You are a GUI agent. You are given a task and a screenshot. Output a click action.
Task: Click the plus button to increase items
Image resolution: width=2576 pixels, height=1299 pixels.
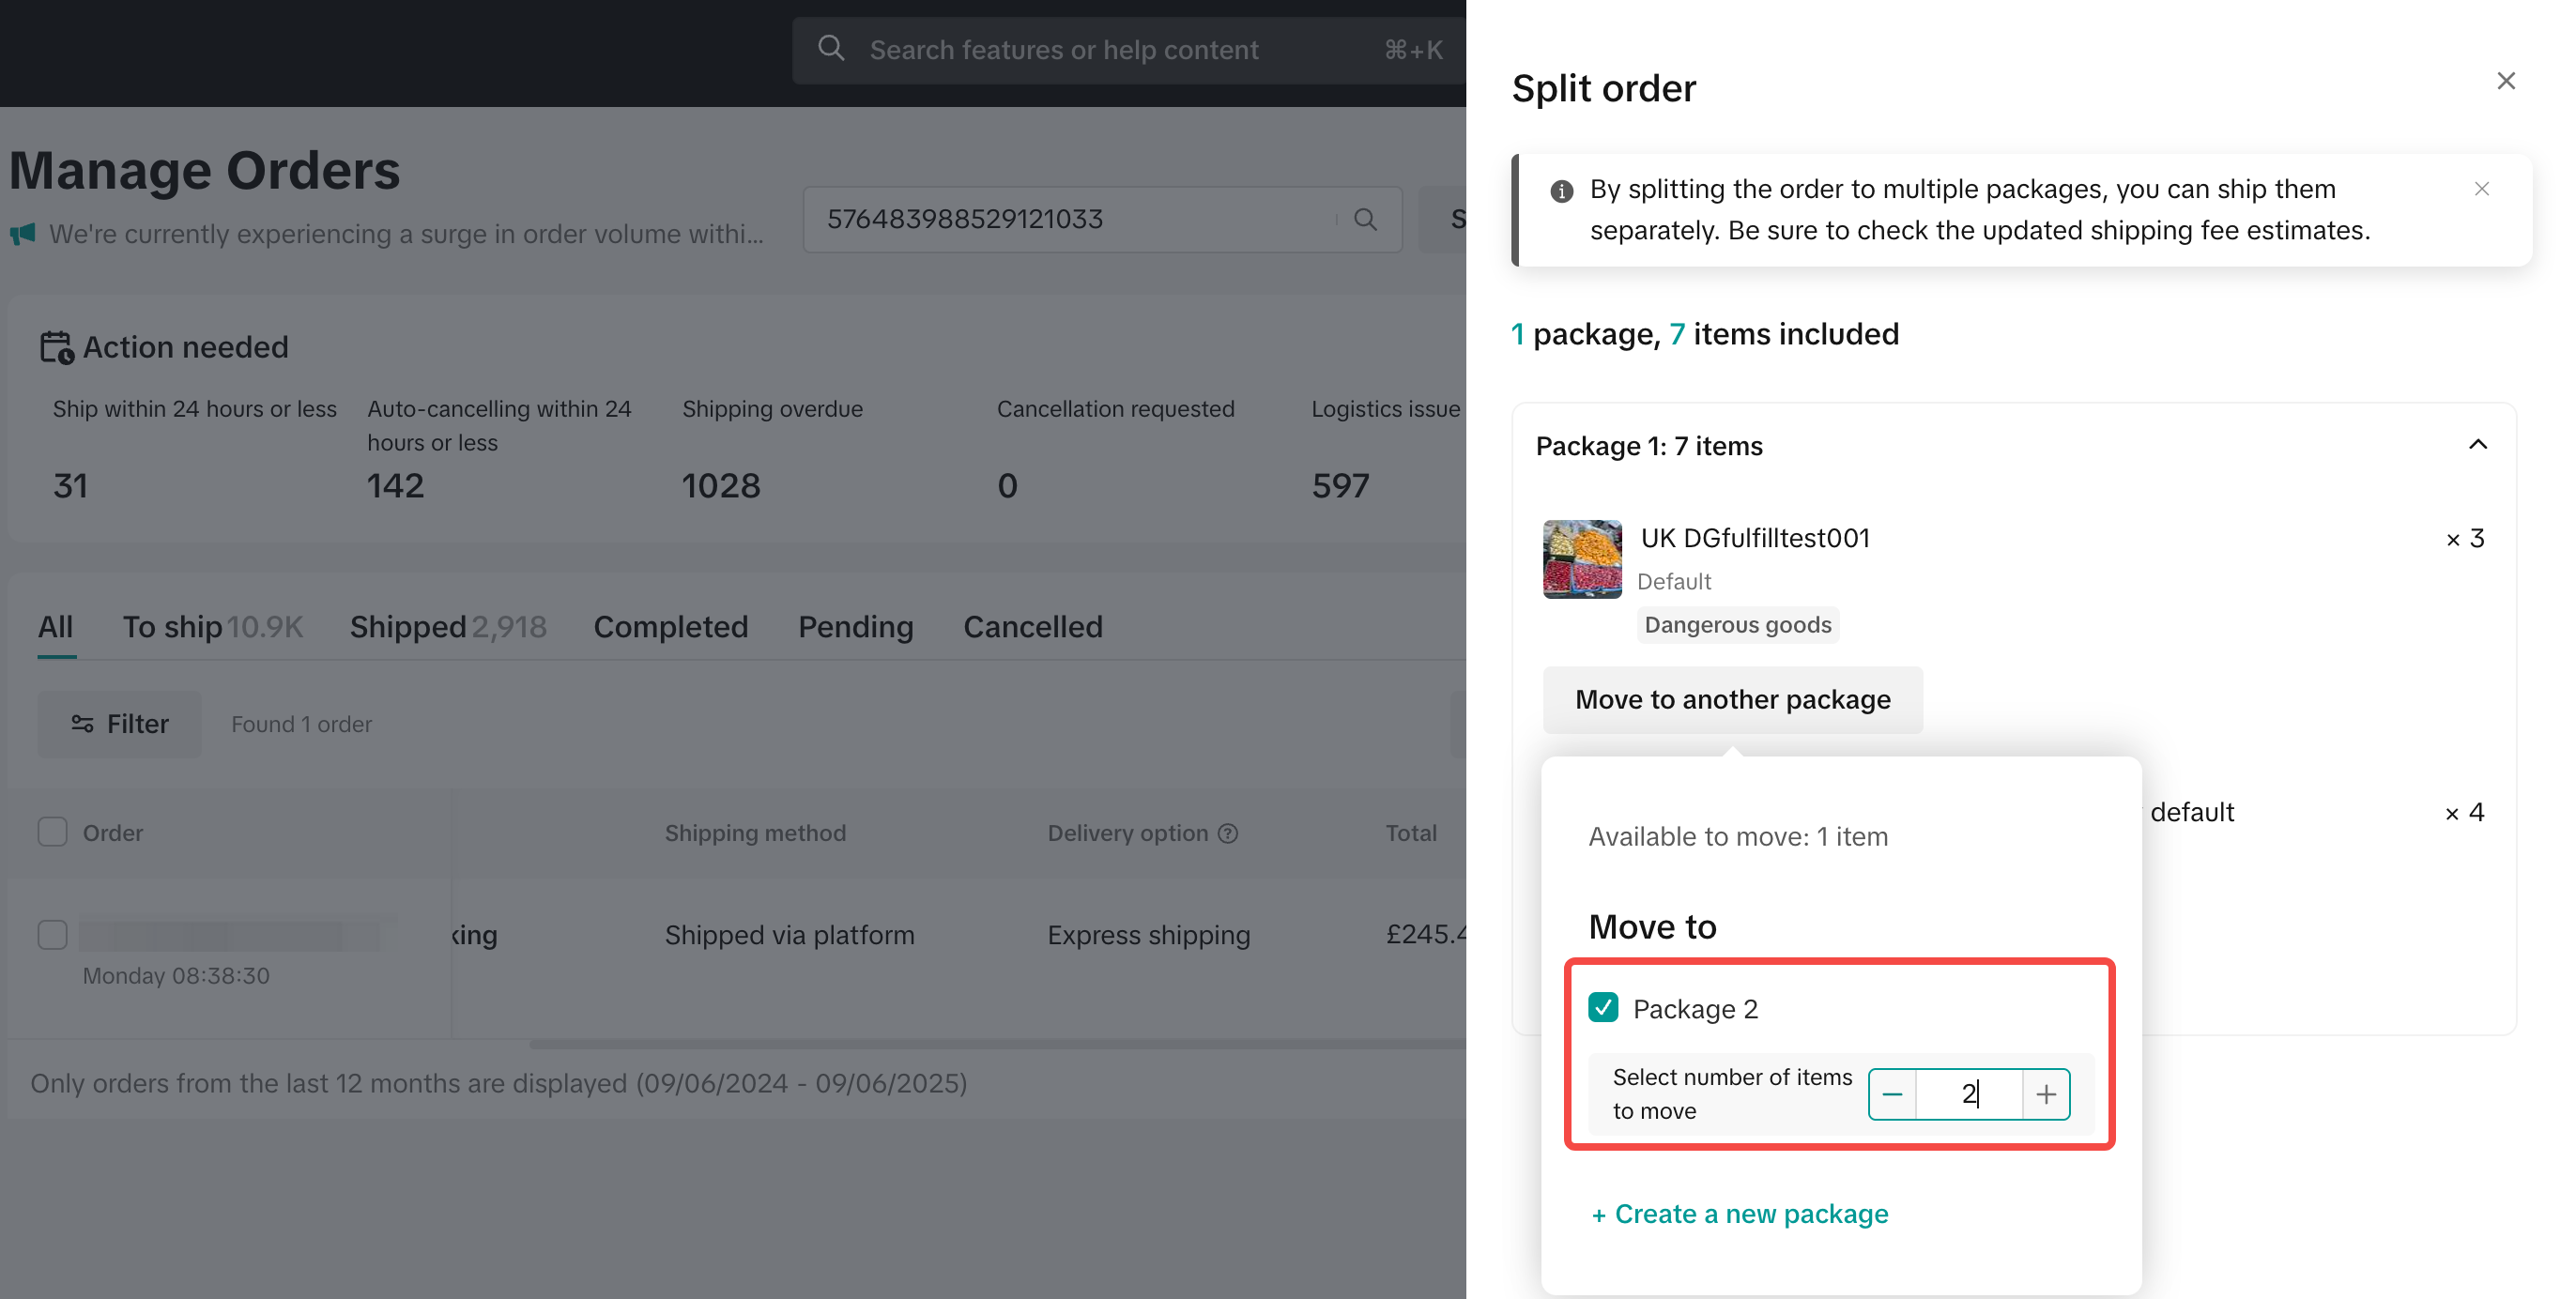(2046, 1094)
